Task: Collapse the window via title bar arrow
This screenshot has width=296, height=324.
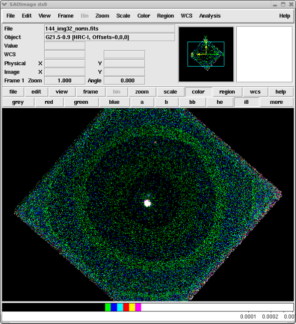Action: 5,4
